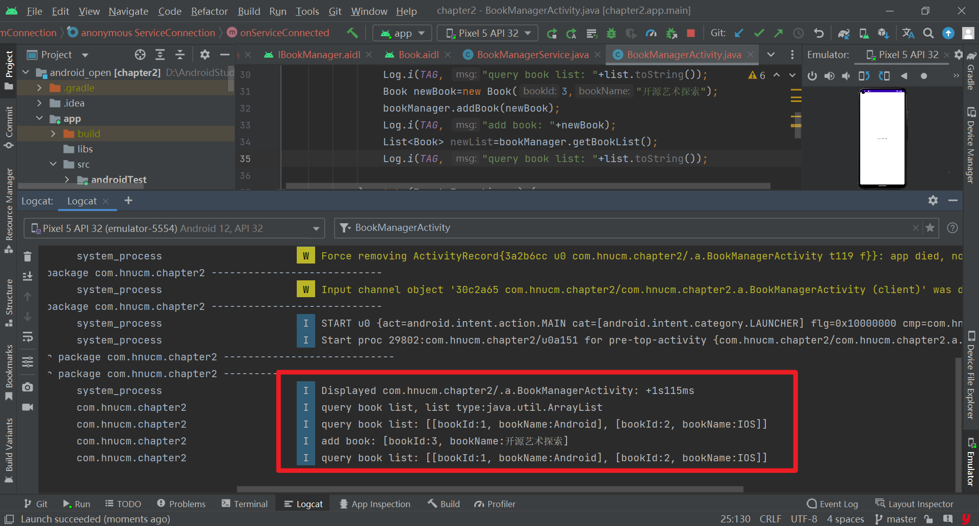Screen dimensions: 979x526
Task: Toggle the Commit tool window strip
Action: click(x=9, y=127)
